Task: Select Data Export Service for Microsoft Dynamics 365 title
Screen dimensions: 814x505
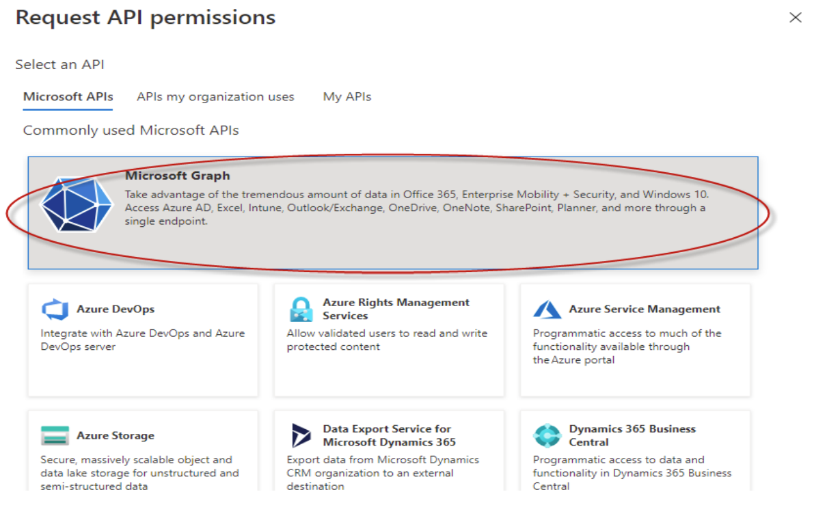Action: (390, 435)
